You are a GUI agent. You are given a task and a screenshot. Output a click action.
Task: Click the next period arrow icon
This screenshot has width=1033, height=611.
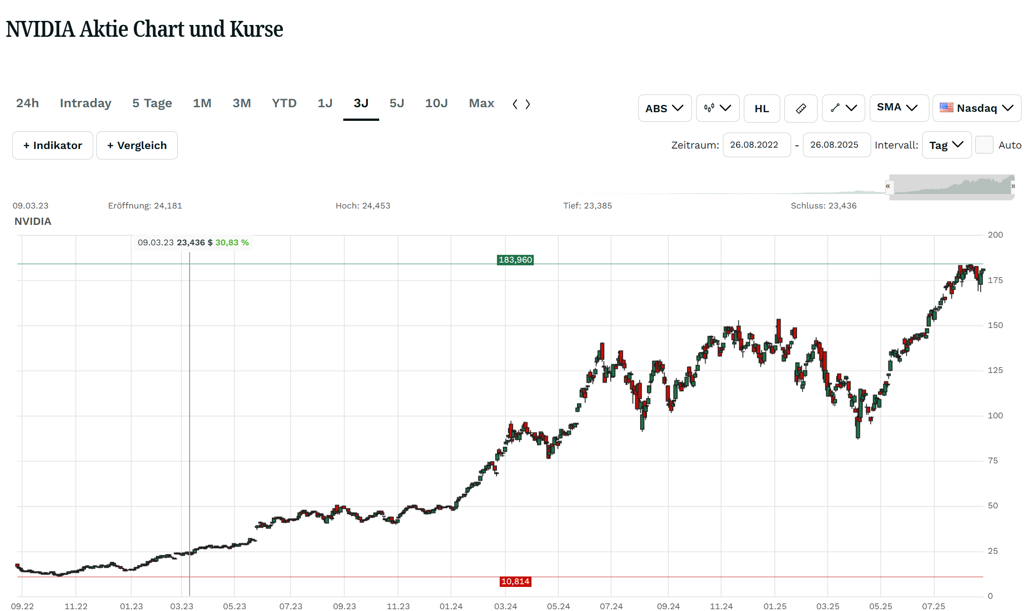(x=527, y=104)
